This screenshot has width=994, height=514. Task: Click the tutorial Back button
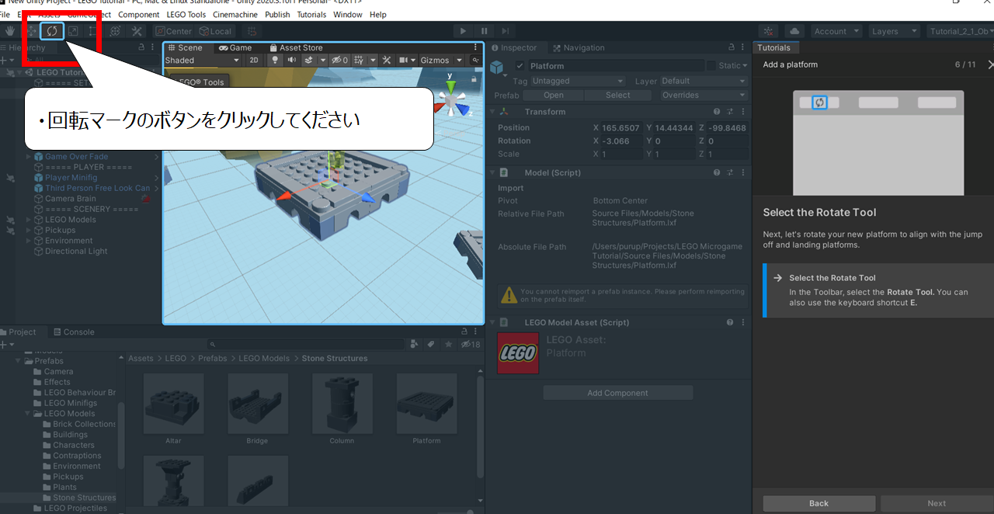818,503
